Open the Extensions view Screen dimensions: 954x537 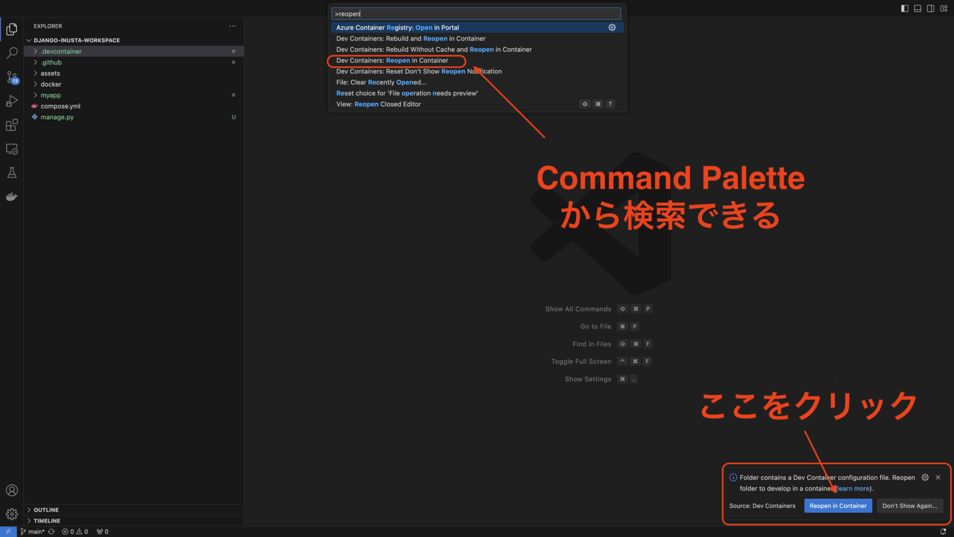click(12, 125)
